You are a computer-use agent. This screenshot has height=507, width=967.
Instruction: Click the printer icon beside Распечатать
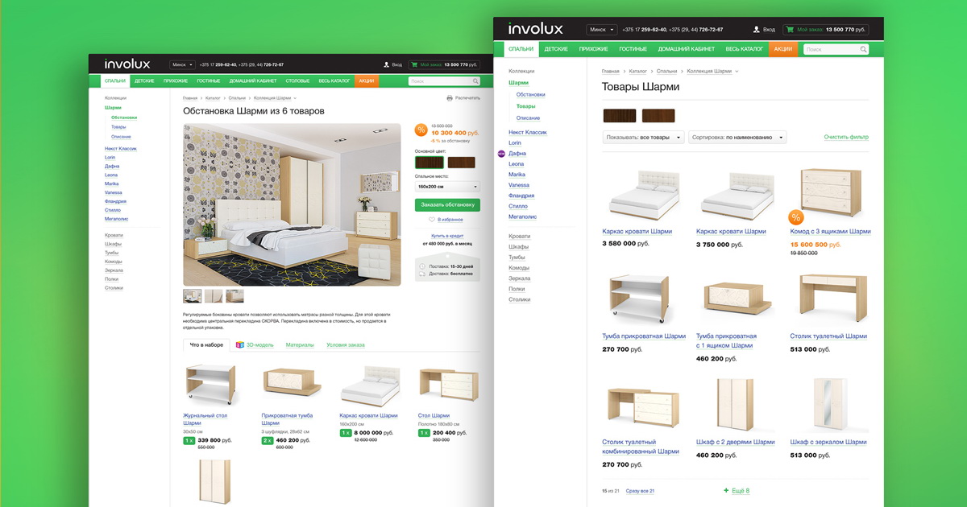coord(450,97)
